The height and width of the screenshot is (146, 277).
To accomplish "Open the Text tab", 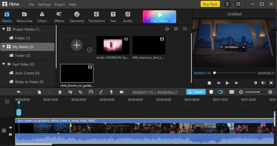I will click(113, 17).
